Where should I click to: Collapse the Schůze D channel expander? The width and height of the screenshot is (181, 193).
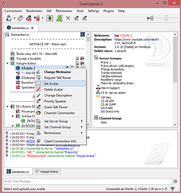tap(13, 116)
